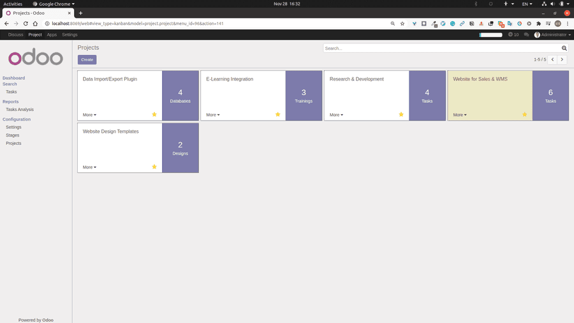Open the Apps menu
574x323 pixels.
pos(52,35)
